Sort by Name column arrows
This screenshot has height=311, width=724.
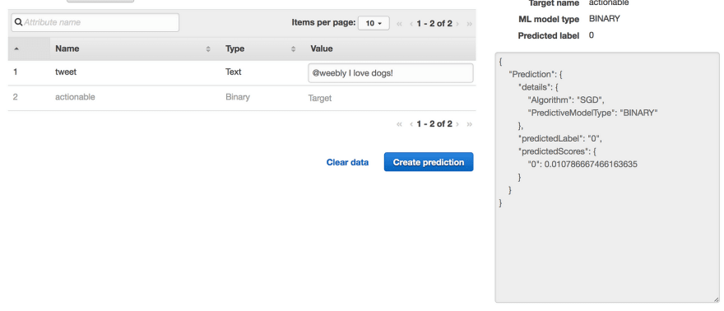[x=208, y=49]
